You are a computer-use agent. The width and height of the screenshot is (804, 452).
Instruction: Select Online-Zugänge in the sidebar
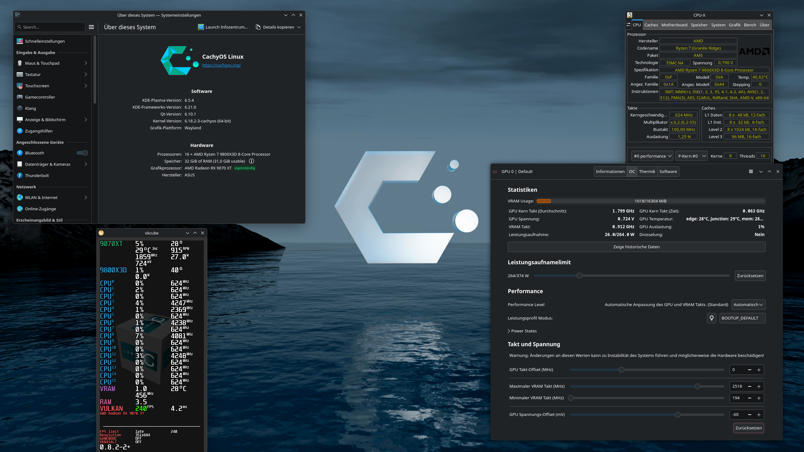[52, 209]
